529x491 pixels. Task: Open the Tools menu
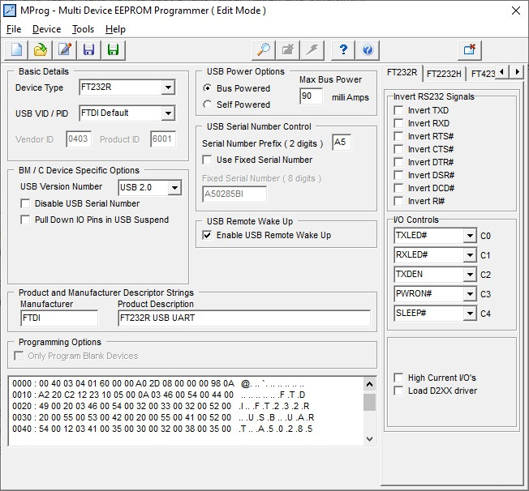[x=83, y=29]
